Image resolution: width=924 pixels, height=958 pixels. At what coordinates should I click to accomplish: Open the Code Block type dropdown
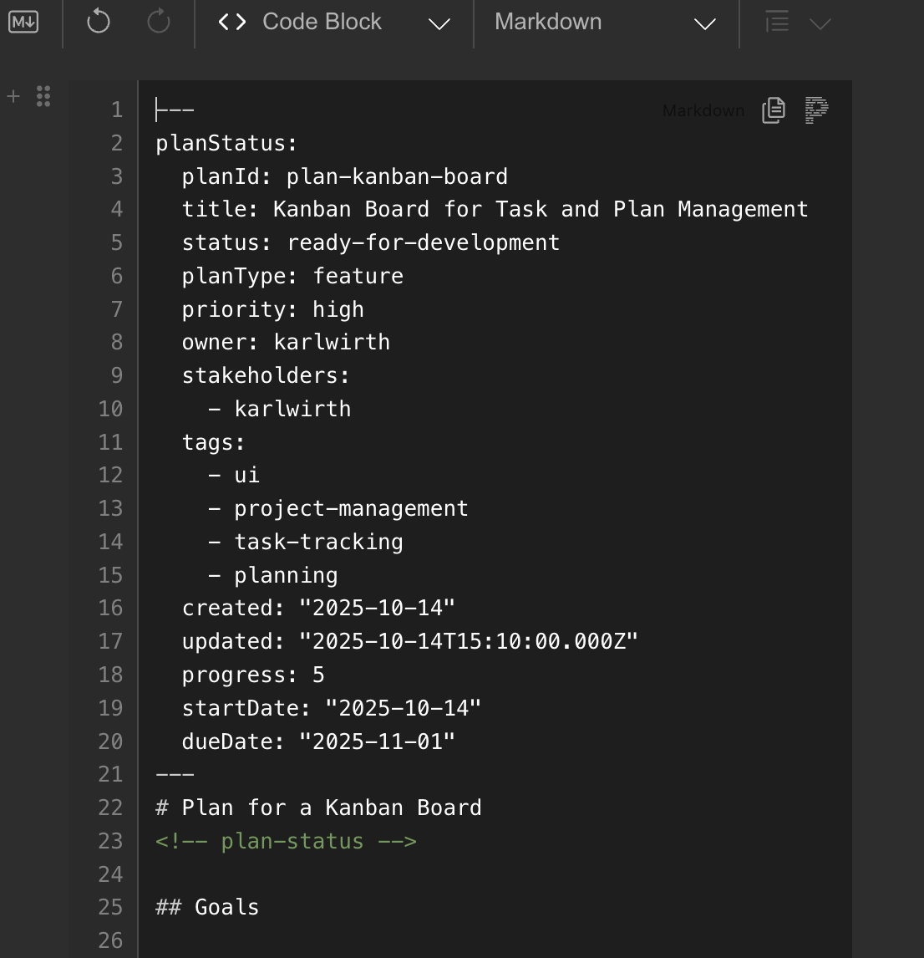439,23
